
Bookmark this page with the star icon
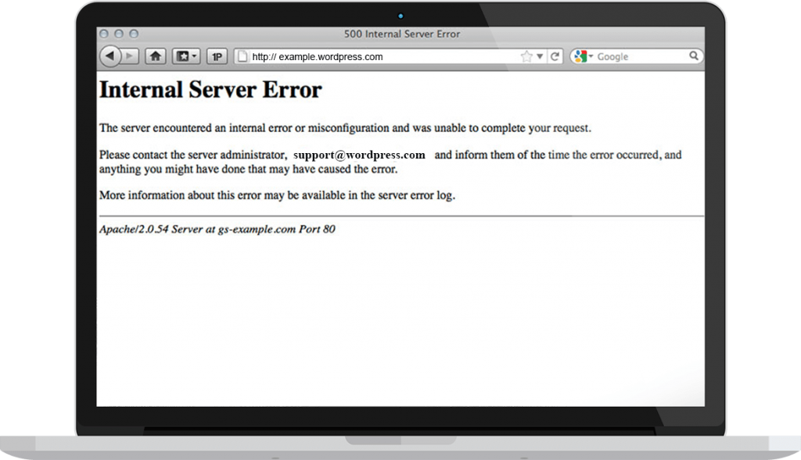(526, 56)
